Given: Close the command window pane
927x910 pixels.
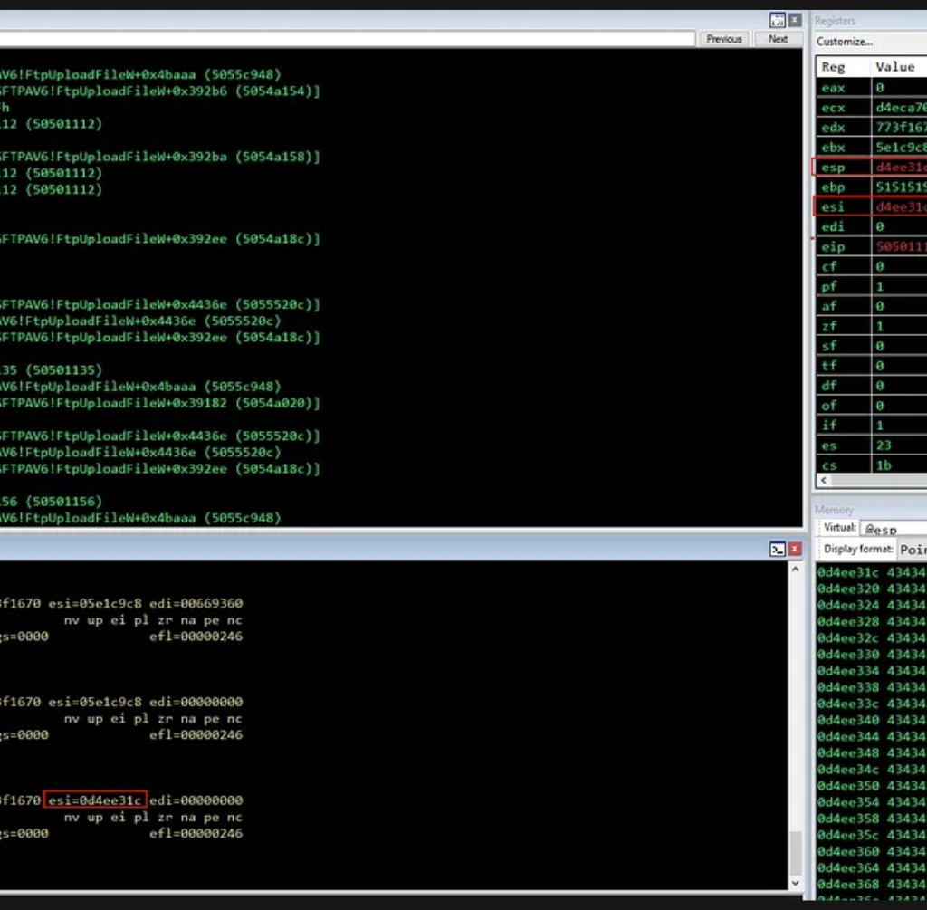Looking at the screenshot, I should 795,549.
